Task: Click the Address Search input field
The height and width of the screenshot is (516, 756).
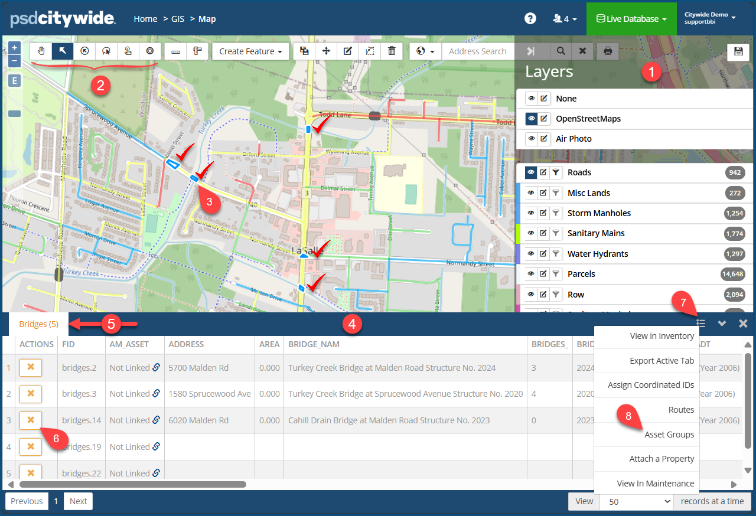Action: pyautogui.click(x=477, y=51)
